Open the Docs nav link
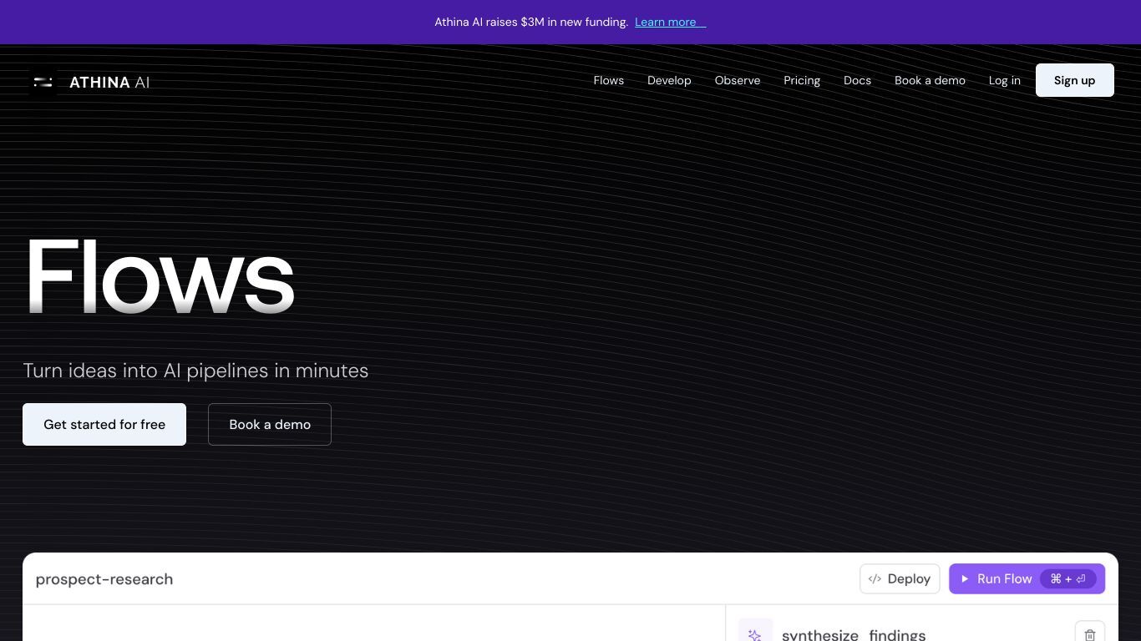Screen dimensions: 1141x641 pyautogui.click(x=857, y=80)
